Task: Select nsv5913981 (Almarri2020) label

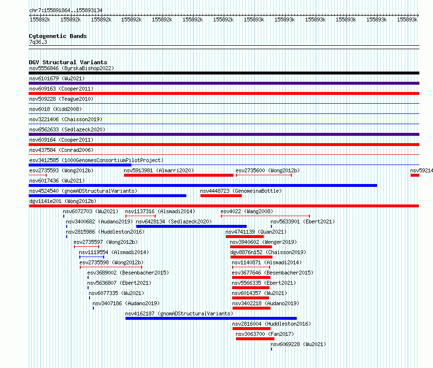Action: [159, 170]
